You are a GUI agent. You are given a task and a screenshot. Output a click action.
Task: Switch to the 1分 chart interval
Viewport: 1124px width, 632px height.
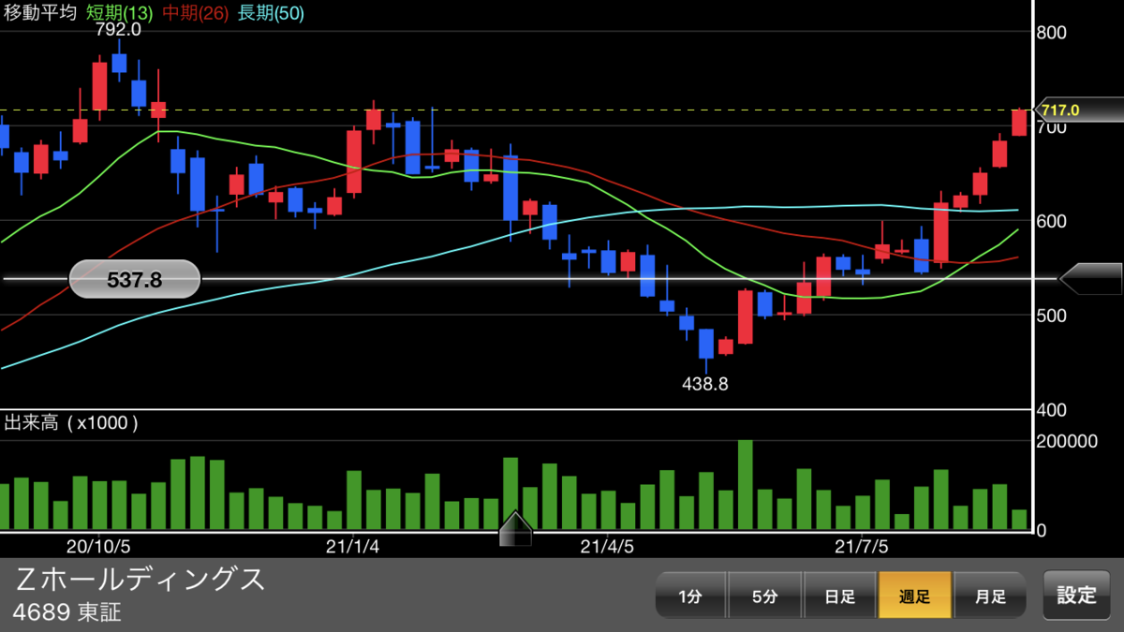690,595
